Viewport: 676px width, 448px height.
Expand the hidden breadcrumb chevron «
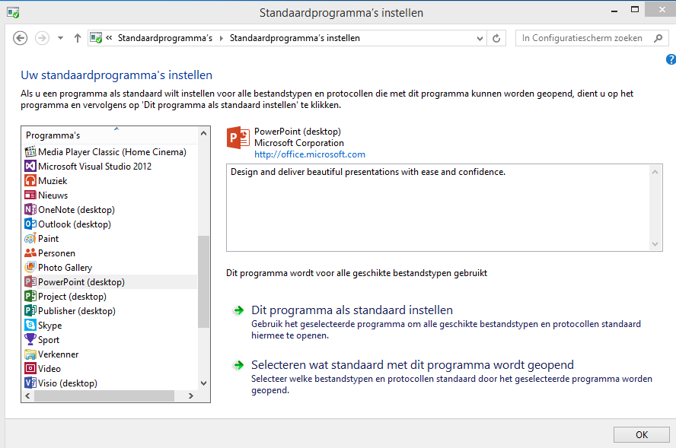coord(109,38)
